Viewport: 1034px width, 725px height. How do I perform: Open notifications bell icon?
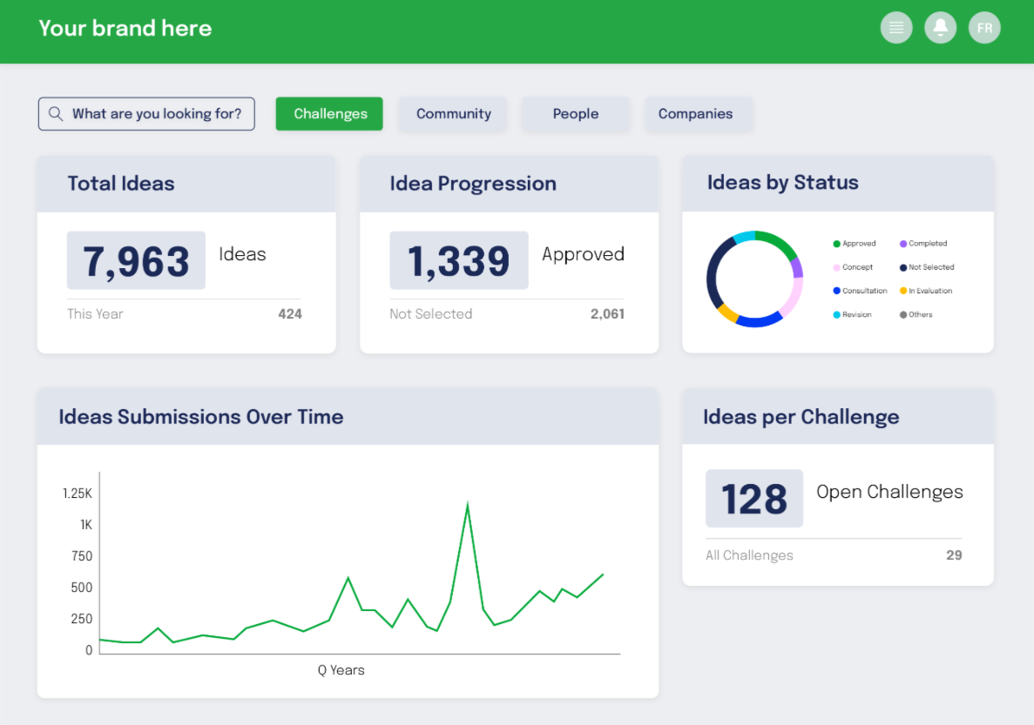click(x=941, y=28)
